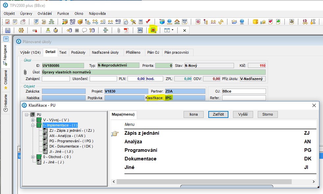The image size is (323, 194).
Task: Open the window layout dropdown arrow
Action: 172,30
